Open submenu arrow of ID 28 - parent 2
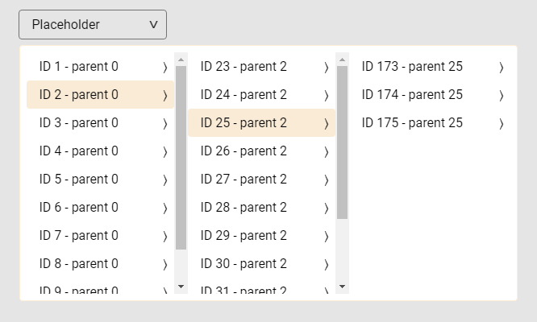This screenshot has height=322, width=537. 326,208
